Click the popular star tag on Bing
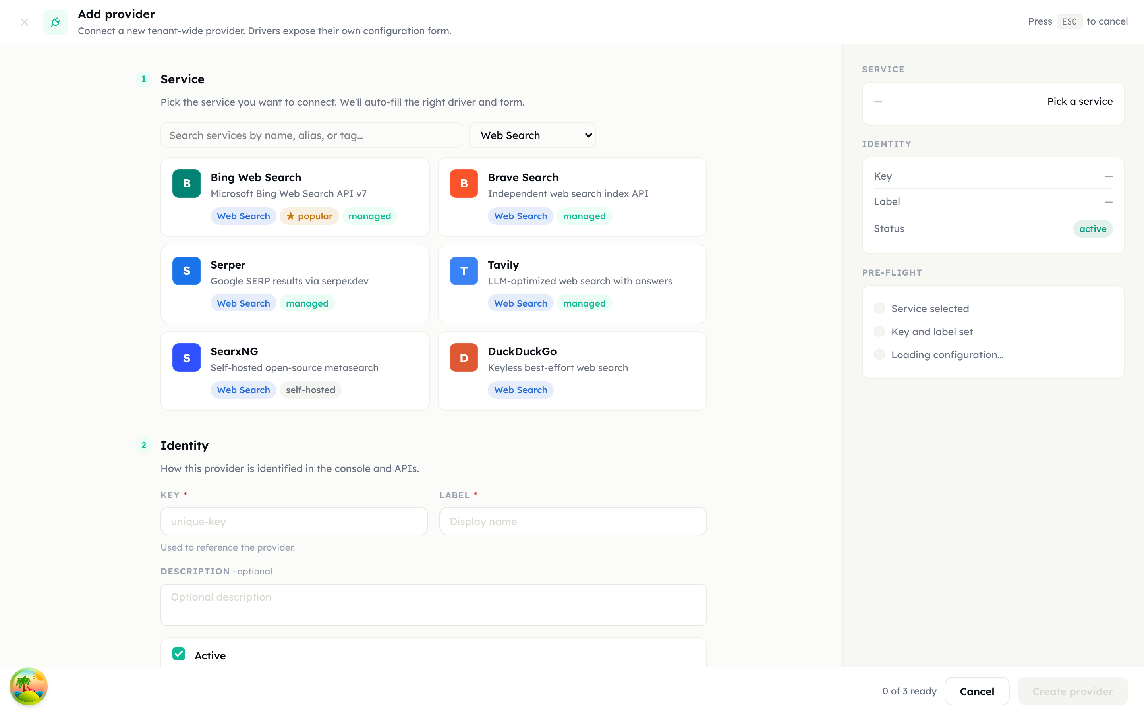1144x715 pixels. coord(309,216)
